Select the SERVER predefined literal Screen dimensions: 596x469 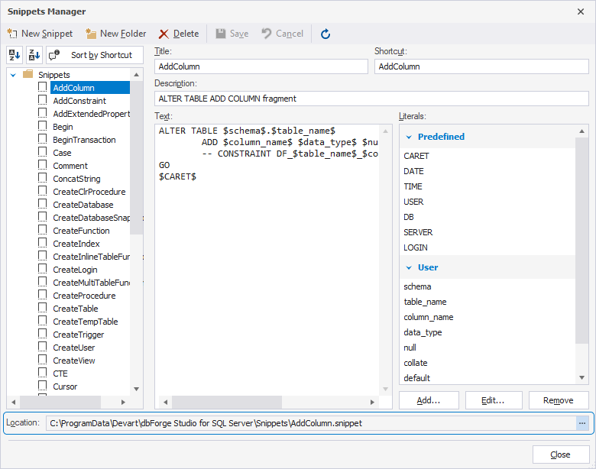418,232
